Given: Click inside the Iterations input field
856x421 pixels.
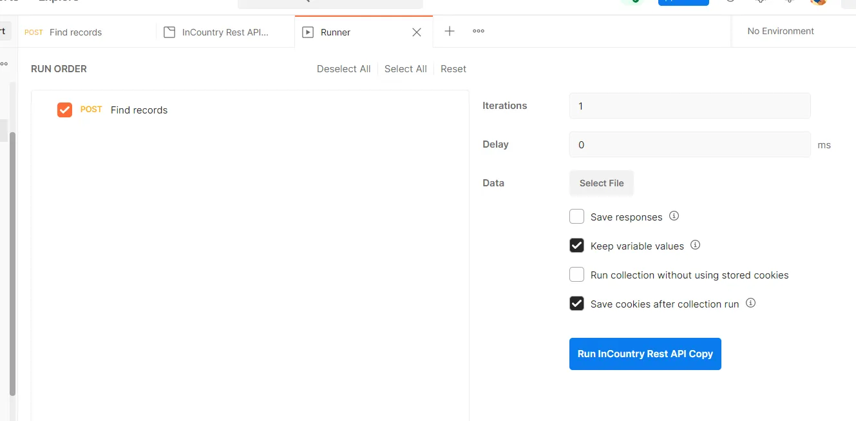Looking at the screenshot, I should click(689, 105).
